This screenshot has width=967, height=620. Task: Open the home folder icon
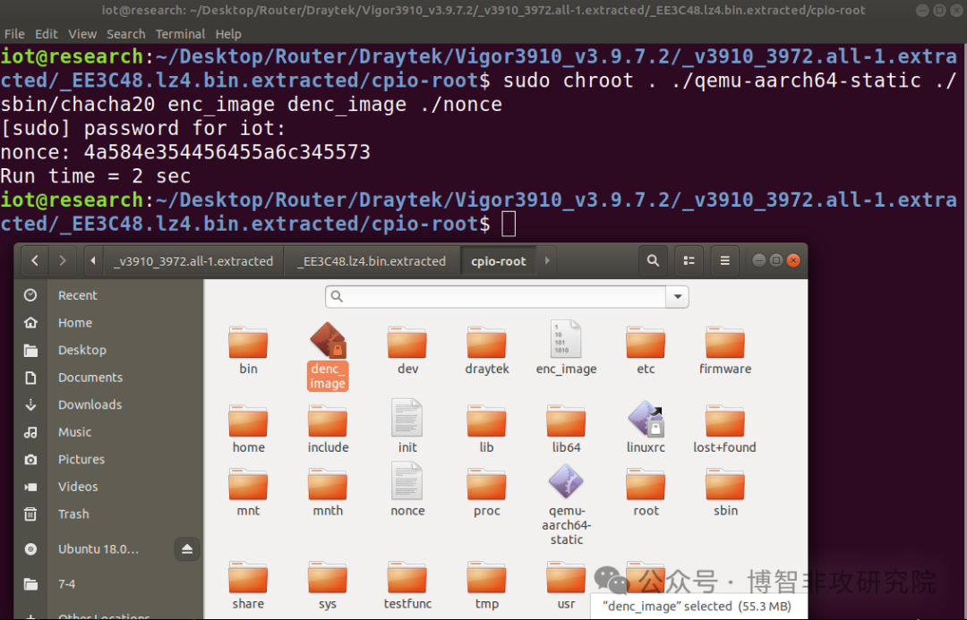(248, 421)
